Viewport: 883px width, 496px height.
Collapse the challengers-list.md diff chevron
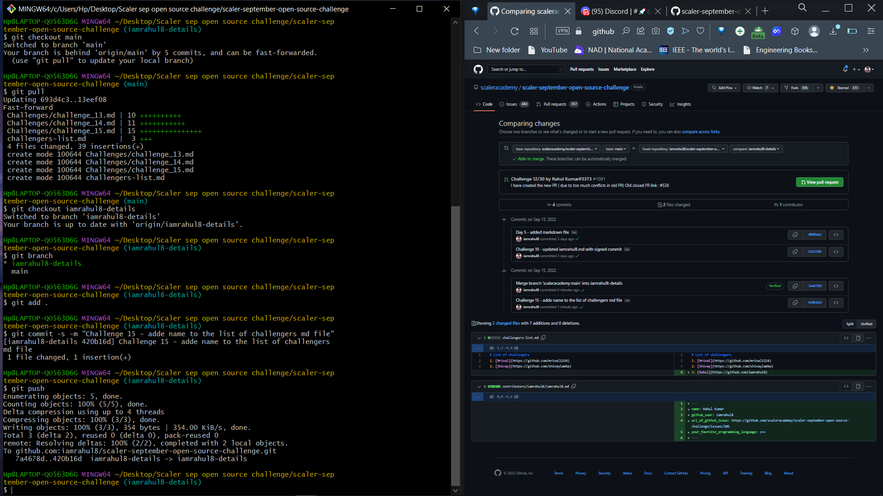coord(479,338)
